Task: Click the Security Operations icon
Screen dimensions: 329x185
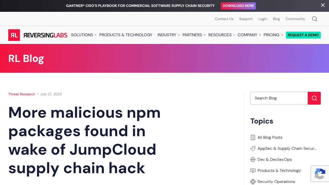Action: pyautogui.click(x=253, y=182)
